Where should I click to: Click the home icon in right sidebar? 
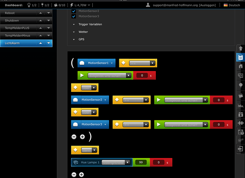(x=240, y=66)
